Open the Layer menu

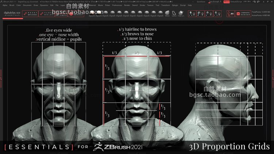[x=63, y=5]
